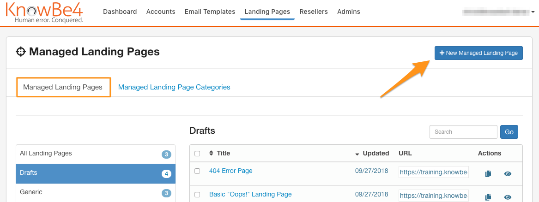The width and height of the screenshot is (539, 202).
Task: Click the Actions column header
Action: tap(490, 153)
